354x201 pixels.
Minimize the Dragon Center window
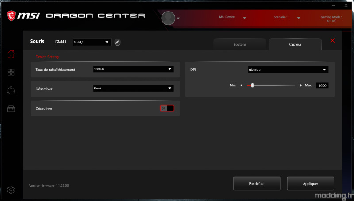pyautogui.click(x=334, y=6)
